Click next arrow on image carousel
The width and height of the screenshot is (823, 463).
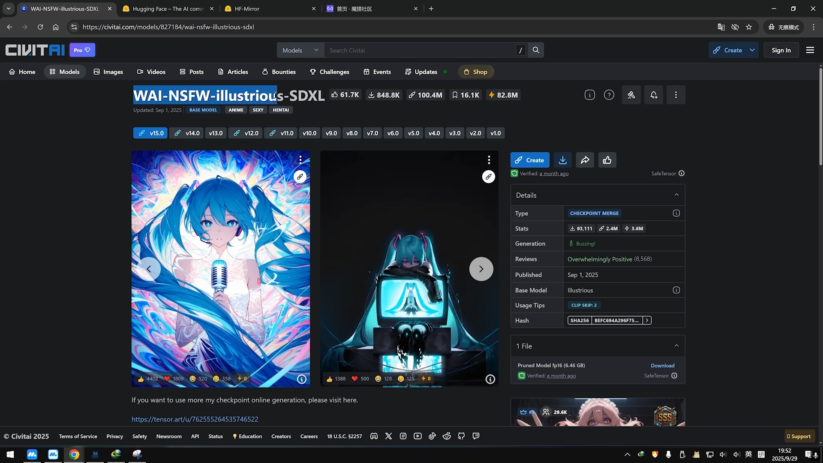(x=481, y=269)
